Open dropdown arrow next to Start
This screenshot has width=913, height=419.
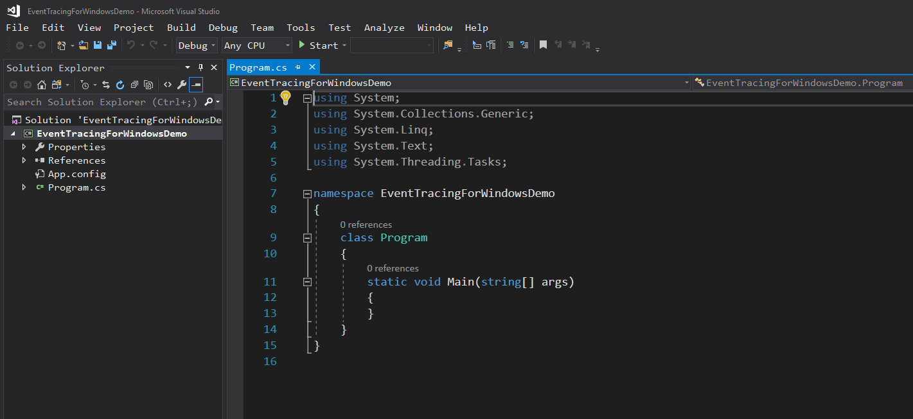pyautogui.click(x=344, y=46)
